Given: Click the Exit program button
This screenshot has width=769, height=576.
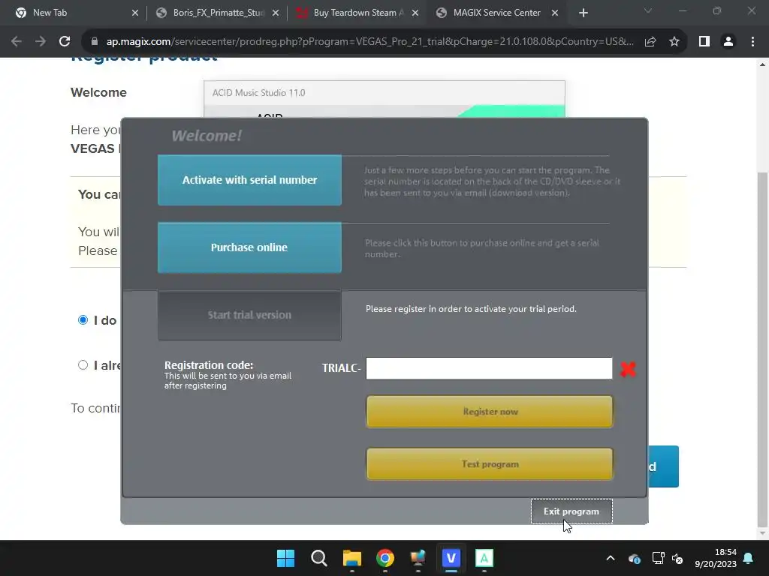Looking at the screenshot, I should coord(571,511).
